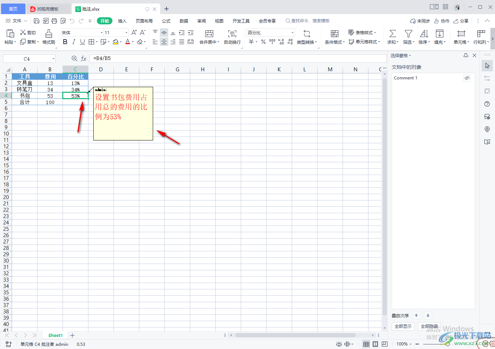Open the 审阅 (Review) tab
The height and width of the screenshot is (349, 495).
202,21
